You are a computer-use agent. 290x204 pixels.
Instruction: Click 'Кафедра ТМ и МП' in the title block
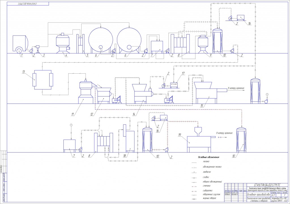(x=280, y=198)
